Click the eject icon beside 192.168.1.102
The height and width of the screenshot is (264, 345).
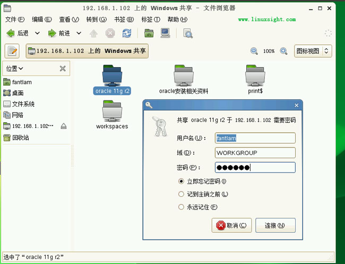[64, 126]
